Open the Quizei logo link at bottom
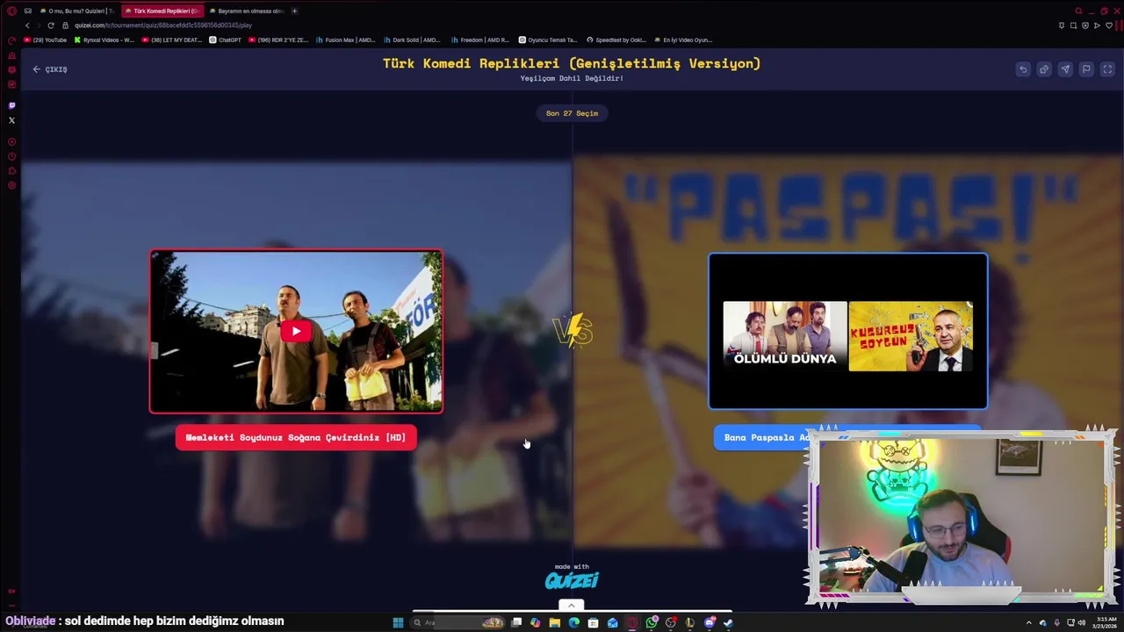This screenshot has height=632, width=1124. (572, 580)
